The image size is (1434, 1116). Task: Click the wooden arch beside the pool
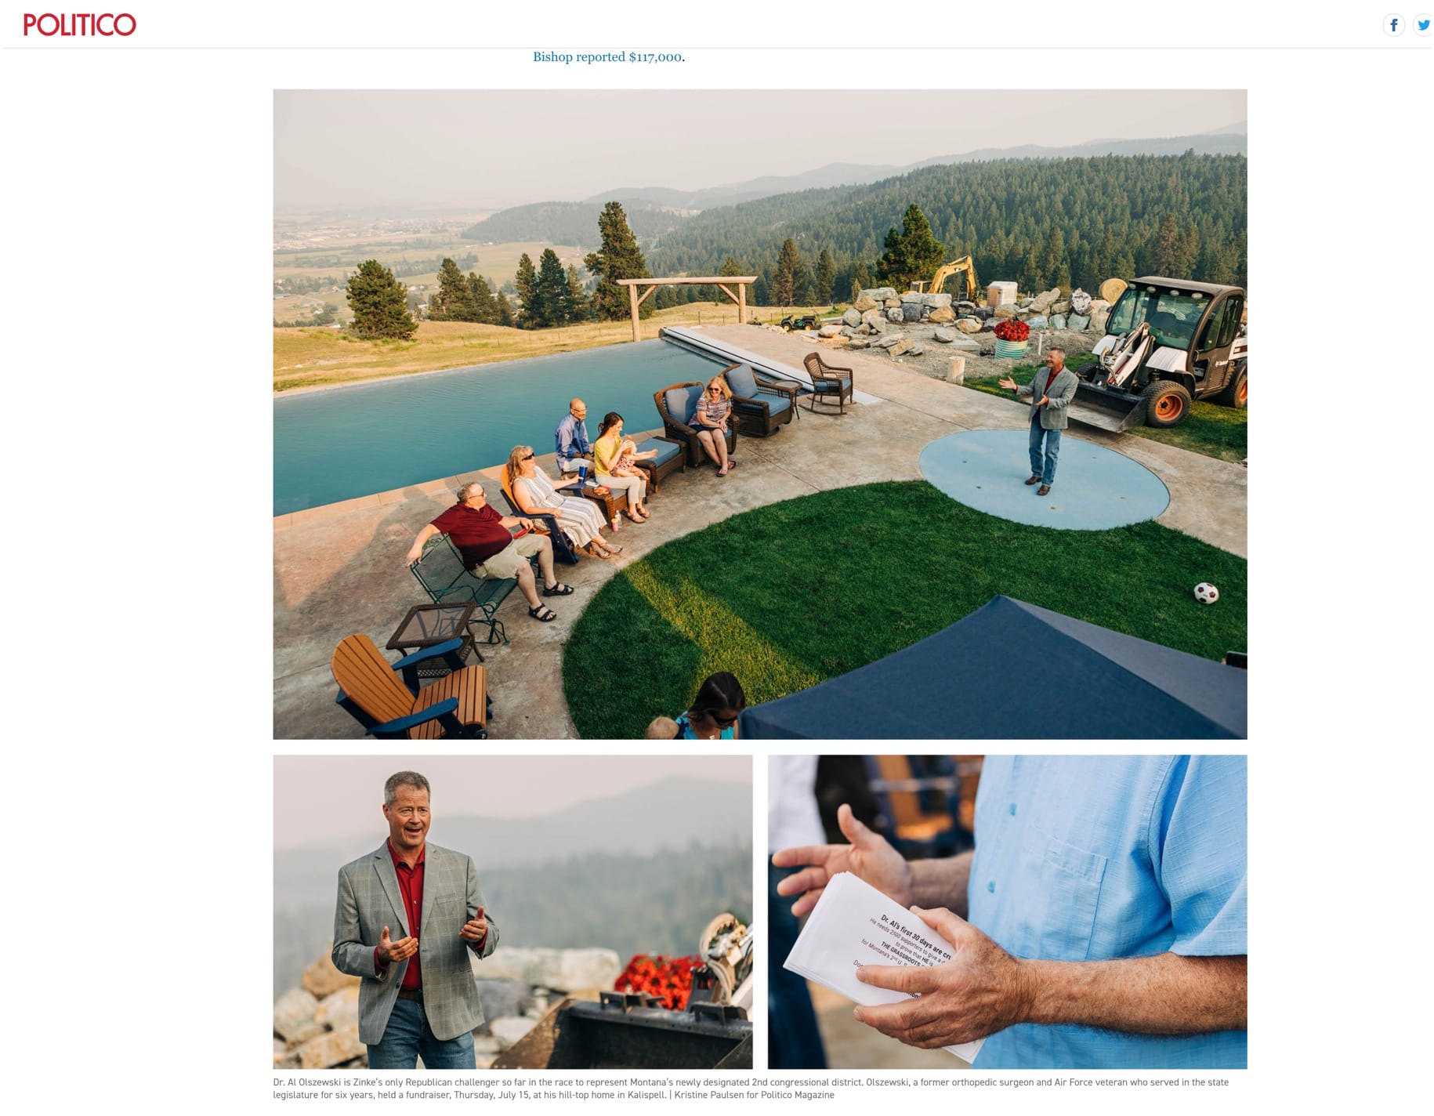(x=686, y=299)
